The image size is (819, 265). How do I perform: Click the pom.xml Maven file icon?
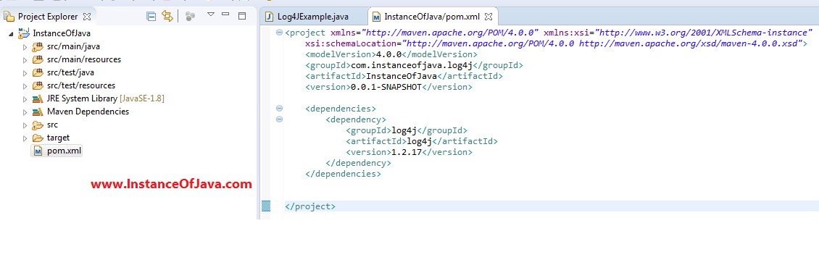tap(38, 151)
